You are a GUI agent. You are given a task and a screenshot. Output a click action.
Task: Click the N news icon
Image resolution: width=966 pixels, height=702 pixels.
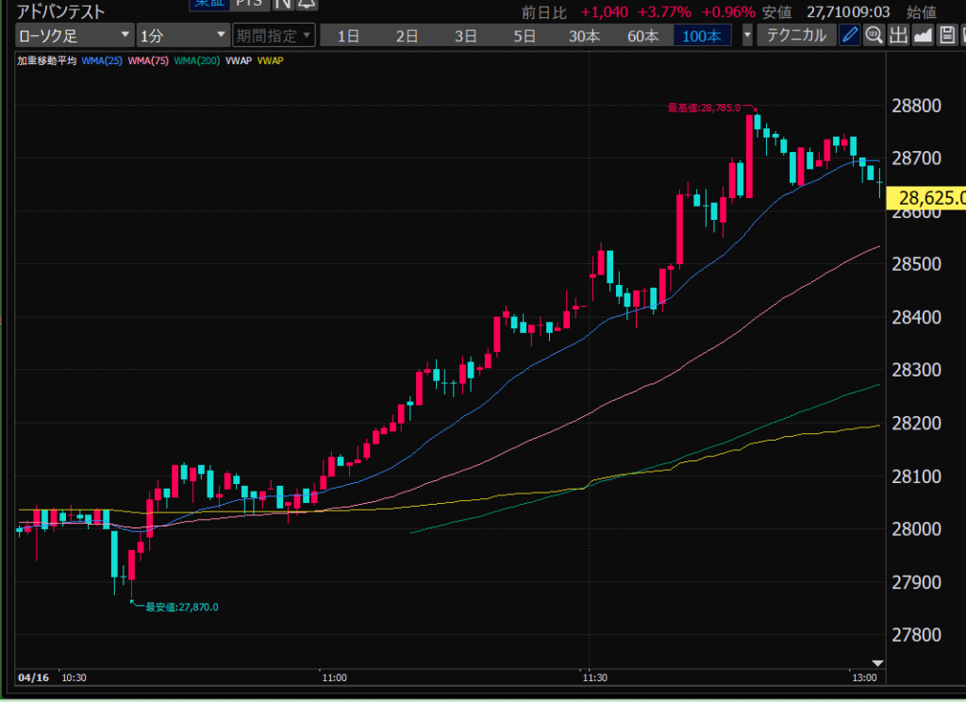(283, 4)
